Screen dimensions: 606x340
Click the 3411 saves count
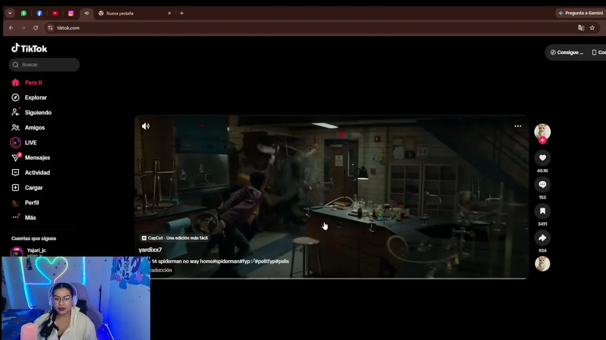point(543,224)
